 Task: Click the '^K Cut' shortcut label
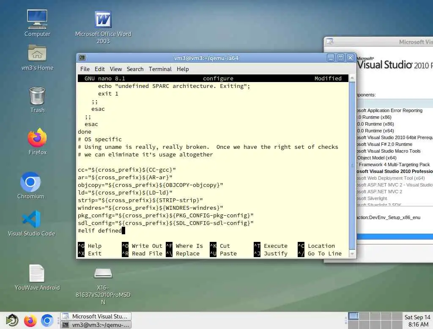[220, 246]
